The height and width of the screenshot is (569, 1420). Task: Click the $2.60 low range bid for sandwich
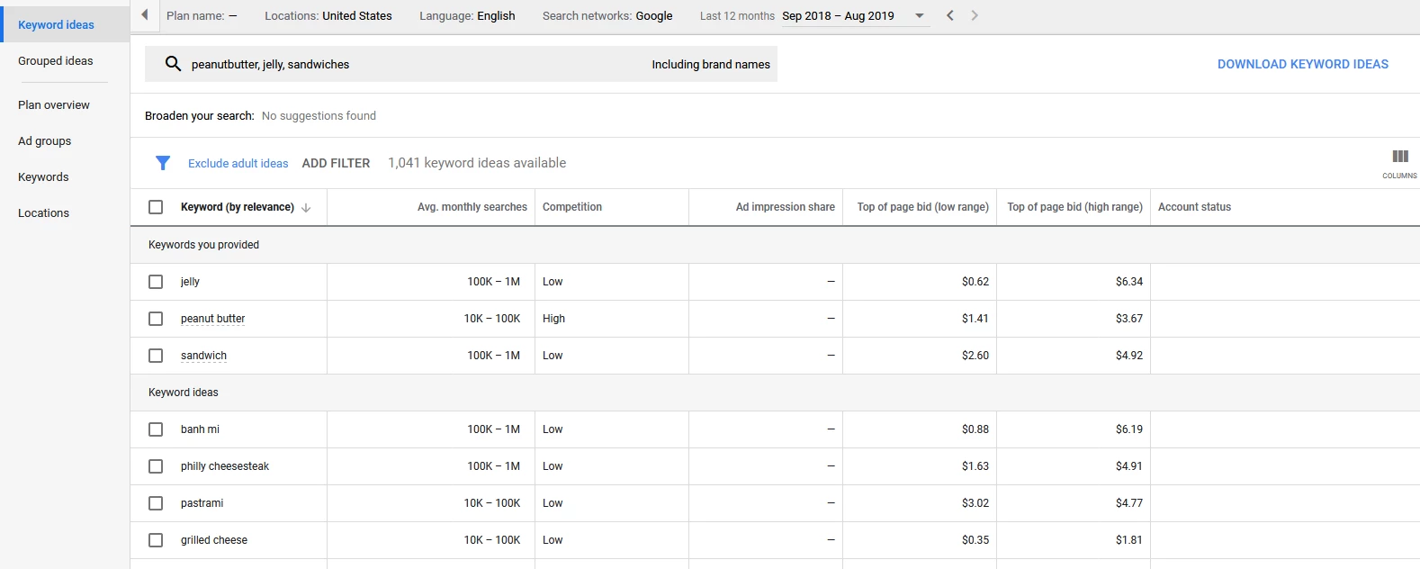tap(975, 356)
